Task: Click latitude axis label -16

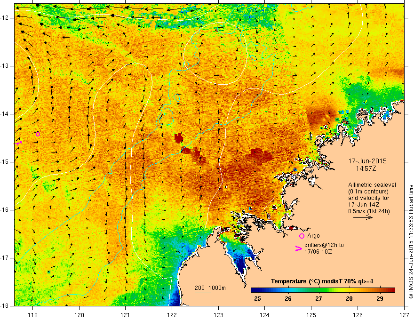Action: [x=5, y=210]
